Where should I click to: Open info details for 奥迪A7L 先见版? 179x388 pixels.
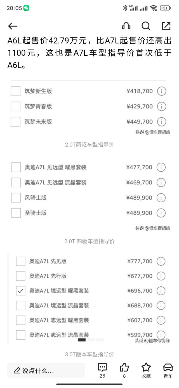161,261
